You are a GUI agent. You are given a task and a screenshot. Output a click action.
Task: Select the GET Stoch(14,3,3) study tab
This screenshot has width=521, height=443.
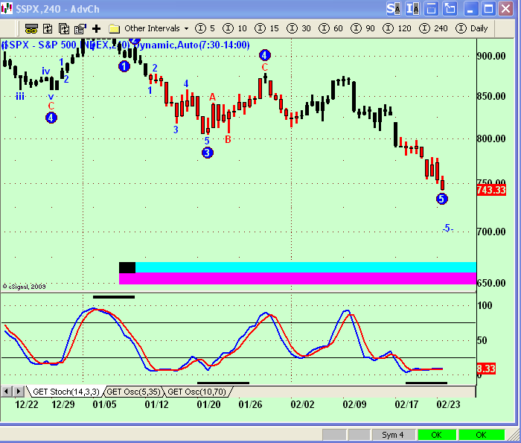coord(65,392)
